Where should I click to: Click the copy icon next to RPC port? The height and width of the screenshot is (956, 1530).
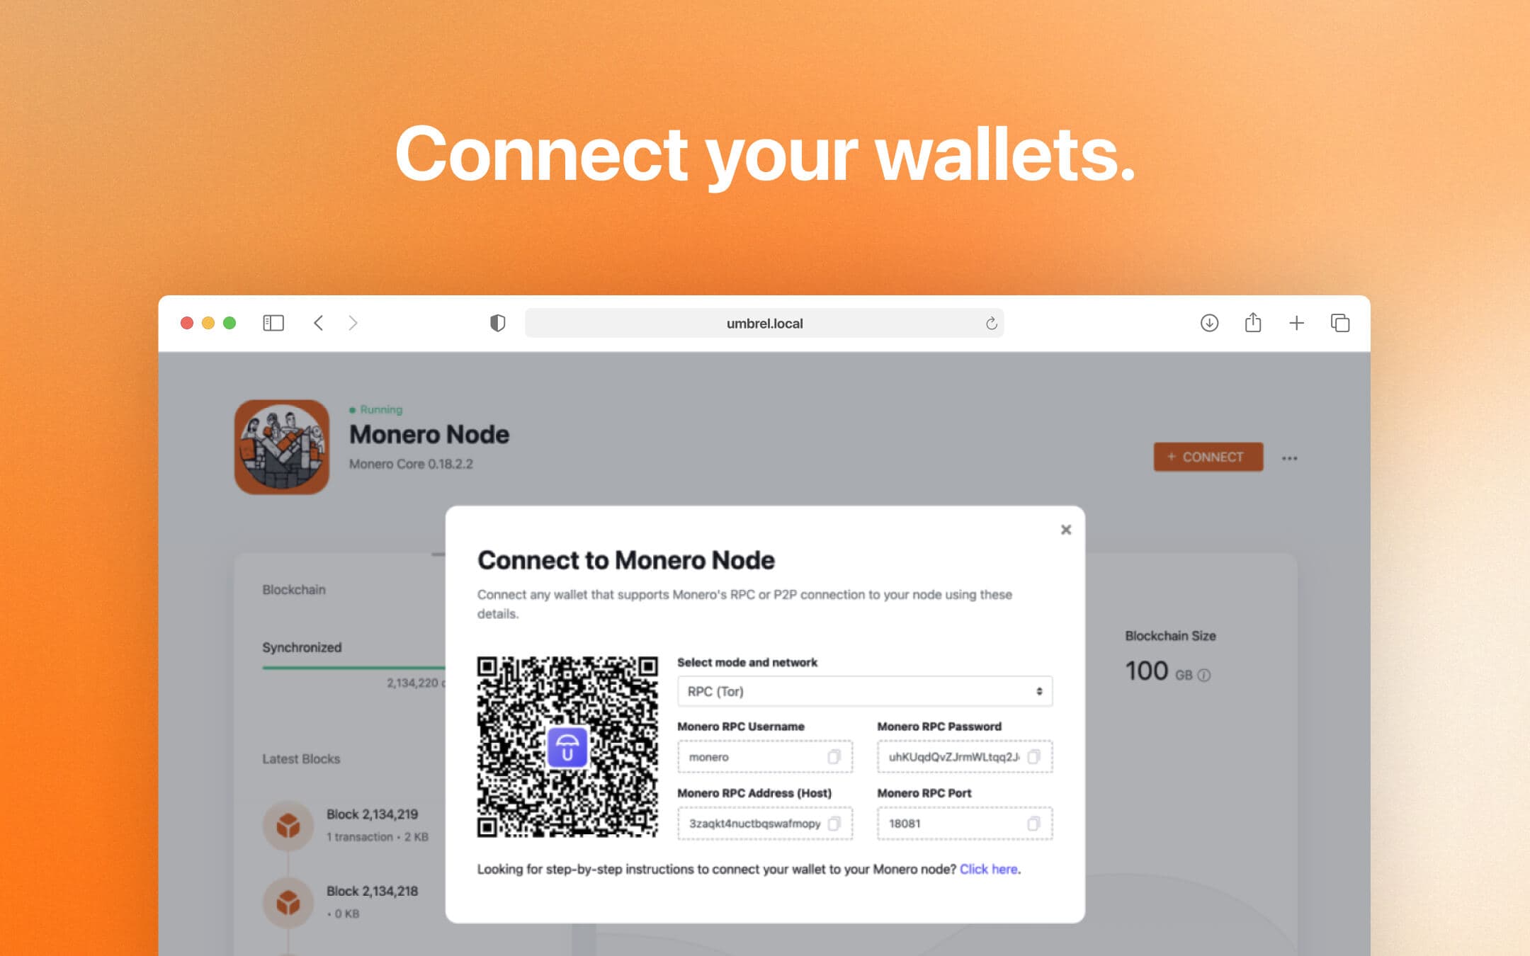tap(1033, 823)
